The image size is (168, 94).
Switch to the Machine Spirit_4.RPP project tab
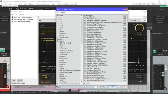[10, 6]
